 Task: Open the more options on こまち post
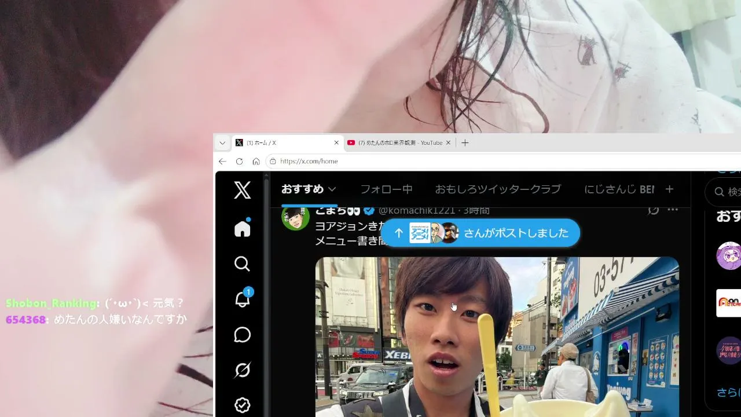(672, 210)
